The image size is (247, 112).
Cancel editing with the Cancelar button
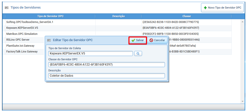tap(157, 40)
